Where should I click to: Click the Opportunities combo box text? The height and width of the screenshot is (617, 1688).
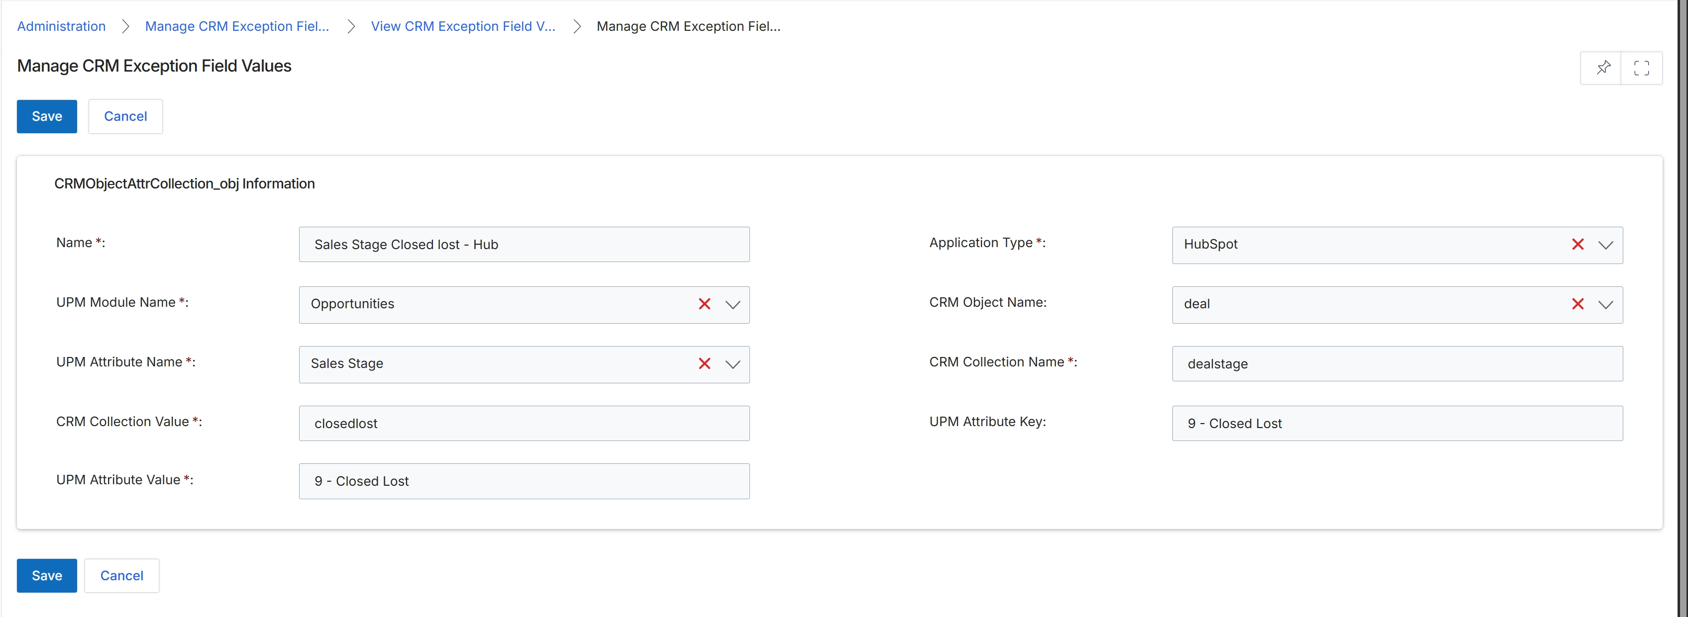pyautogui.click(x=352, y=304)
